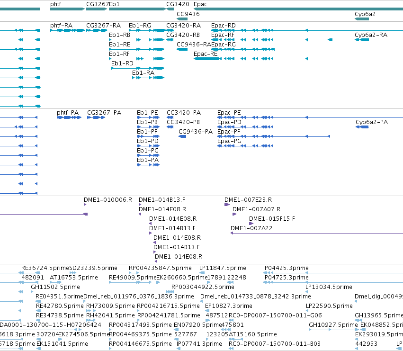403x351 pixels.
Task: Click the Epac-PG protein label
Action: [x=229, y=141]
